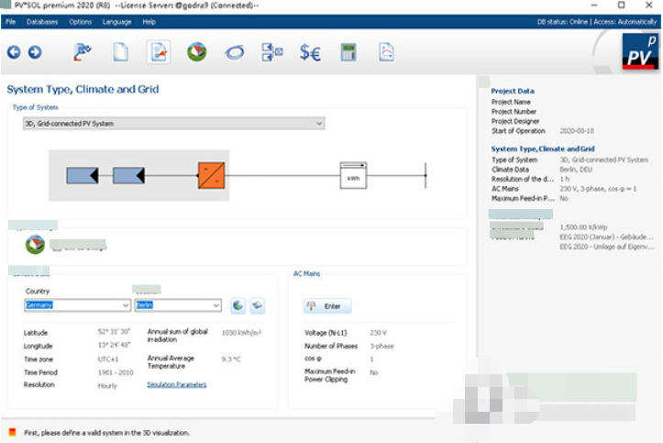This screenshot has height=443, width=663.
Task: Click the globe climate data icon
Action: 238,305
